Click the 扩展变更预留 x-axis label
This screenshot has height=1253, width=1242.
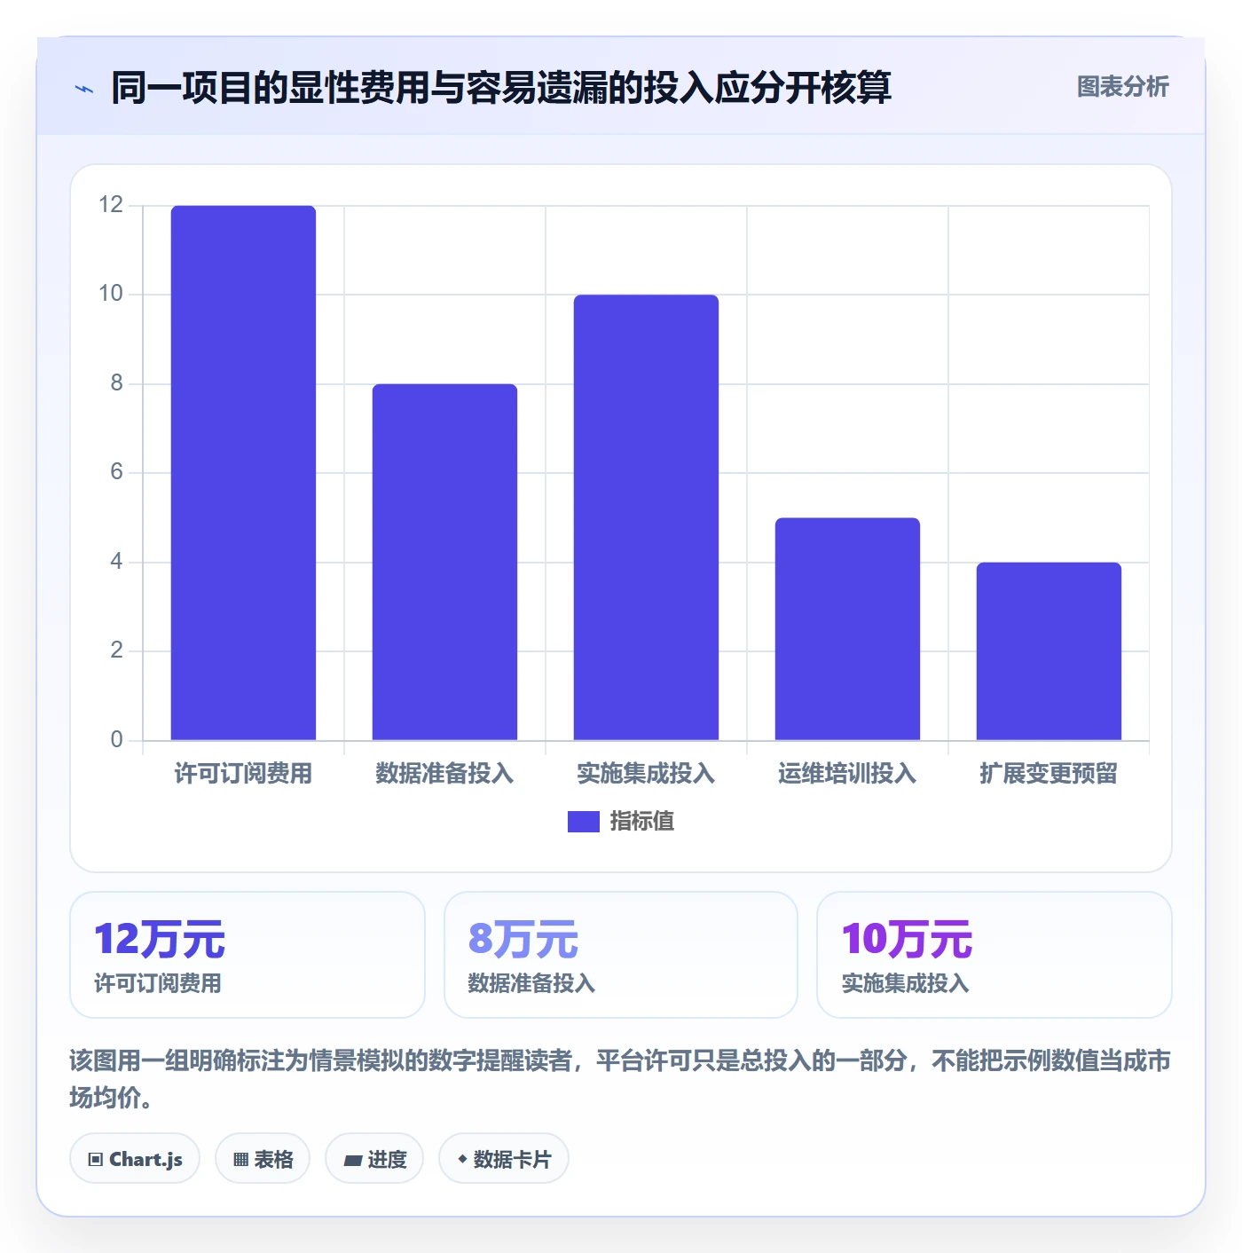click(x=1049, y=774)
